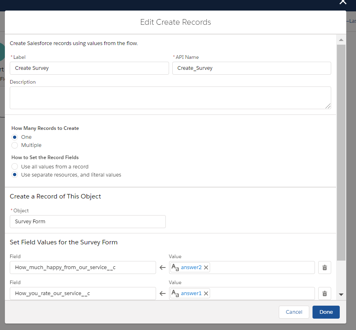
Task: Click the 'How Many Records to Create' heading
Action: (45, 128)
